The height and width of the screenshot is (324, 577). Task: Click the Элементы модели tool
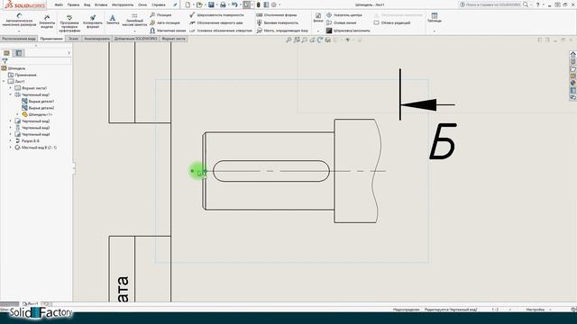(47, 22)
